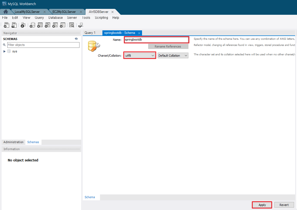The width and height of the screenshot is (297, 210).
Task: Switch to EC2MySQLServer connection tab
Action: click(64, 12)
